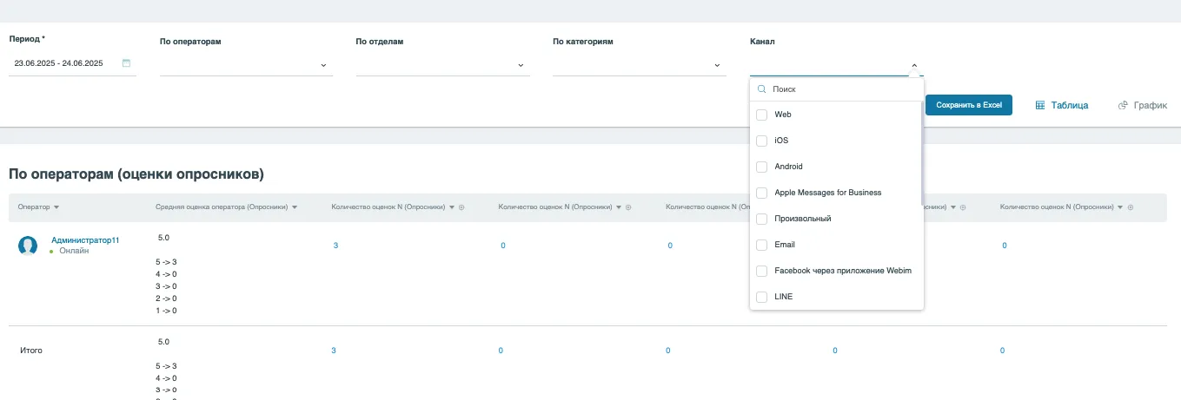Open the По отделам dropdown

tap(521, 65)
